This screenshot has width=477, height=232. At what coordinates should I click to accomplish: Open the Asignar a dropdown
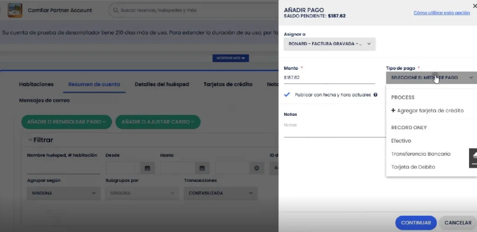(329, 44)
